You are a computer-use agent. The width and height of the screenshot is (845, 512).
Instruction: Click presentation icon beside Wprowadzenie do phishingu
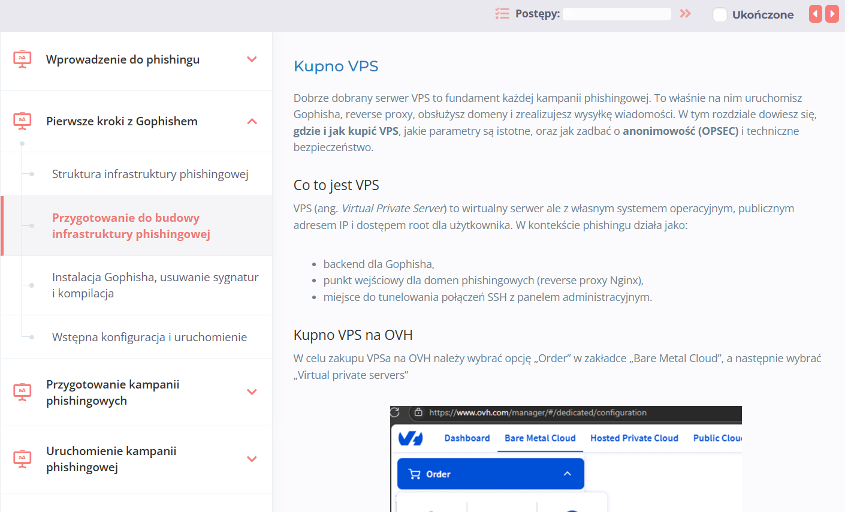22,59
